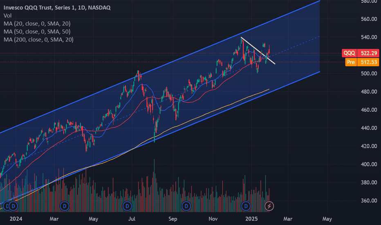Select the dividend D marker near October 2024

click(186, 206)
